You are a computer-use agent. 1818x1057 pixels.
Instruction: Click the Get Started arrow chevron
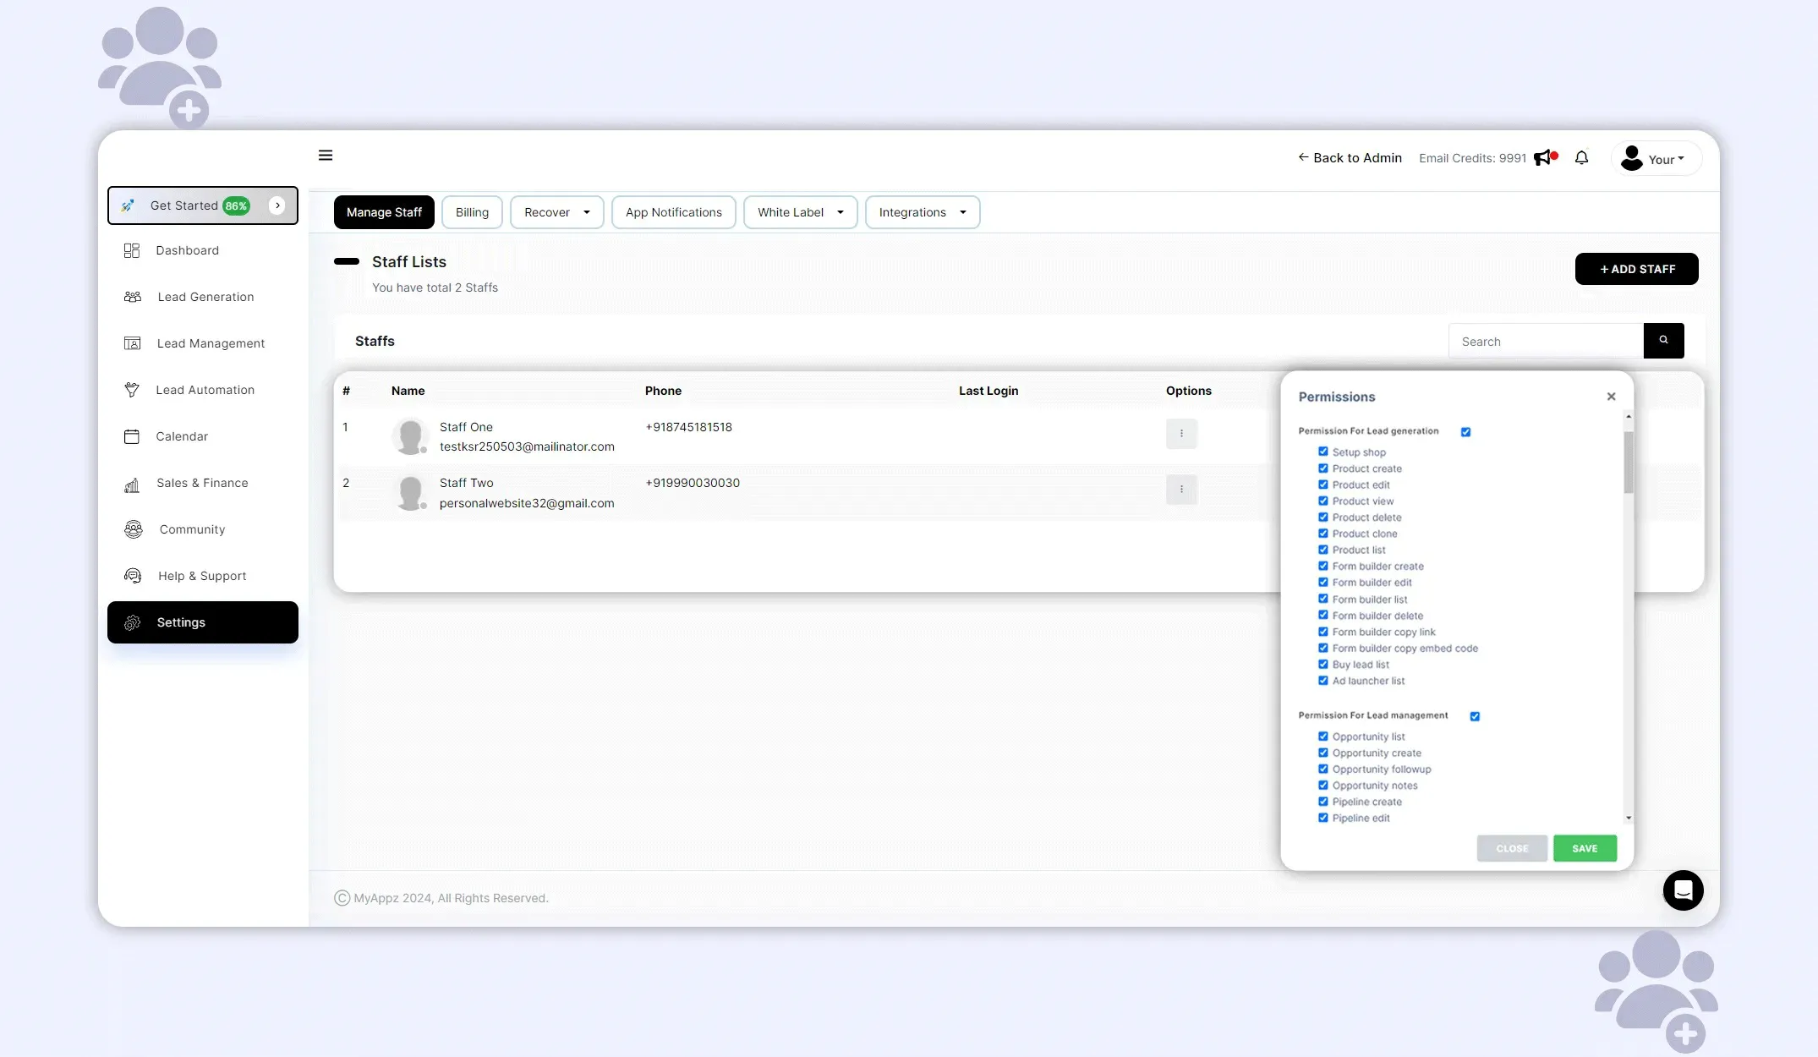(x=277, y=205)
